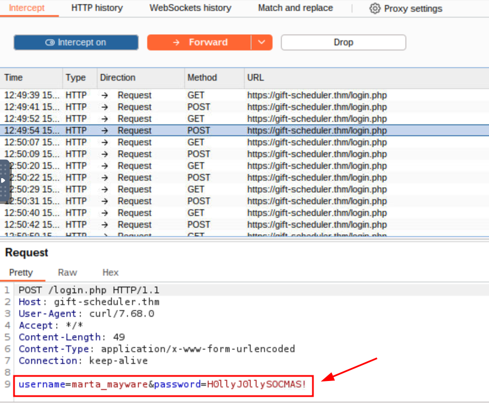Screen dimensions: 489x409
Task: Open the Proxy settings gear icon
Action: tap(375, 8)
